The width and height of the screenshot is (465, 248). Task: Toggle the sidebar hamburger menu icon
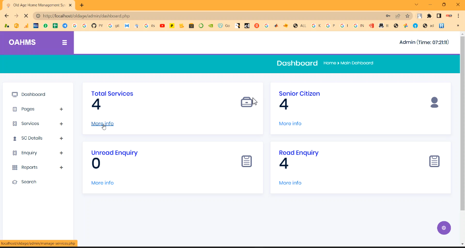[64, 42]
